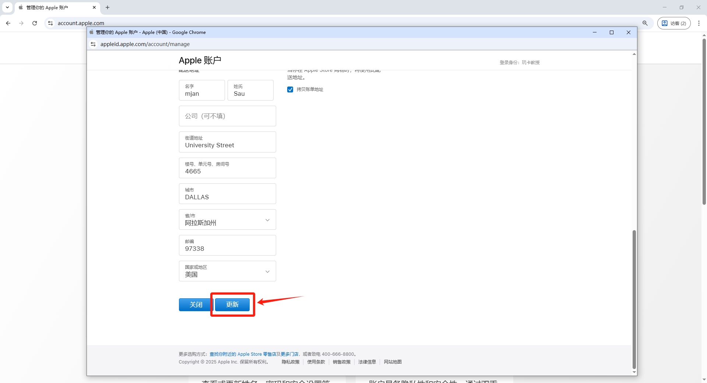The height and width of the screenshot is (383, 707).
Task: Click the 名字 field containing mjan
Action: pyautogui.click(x=202, y=90)
